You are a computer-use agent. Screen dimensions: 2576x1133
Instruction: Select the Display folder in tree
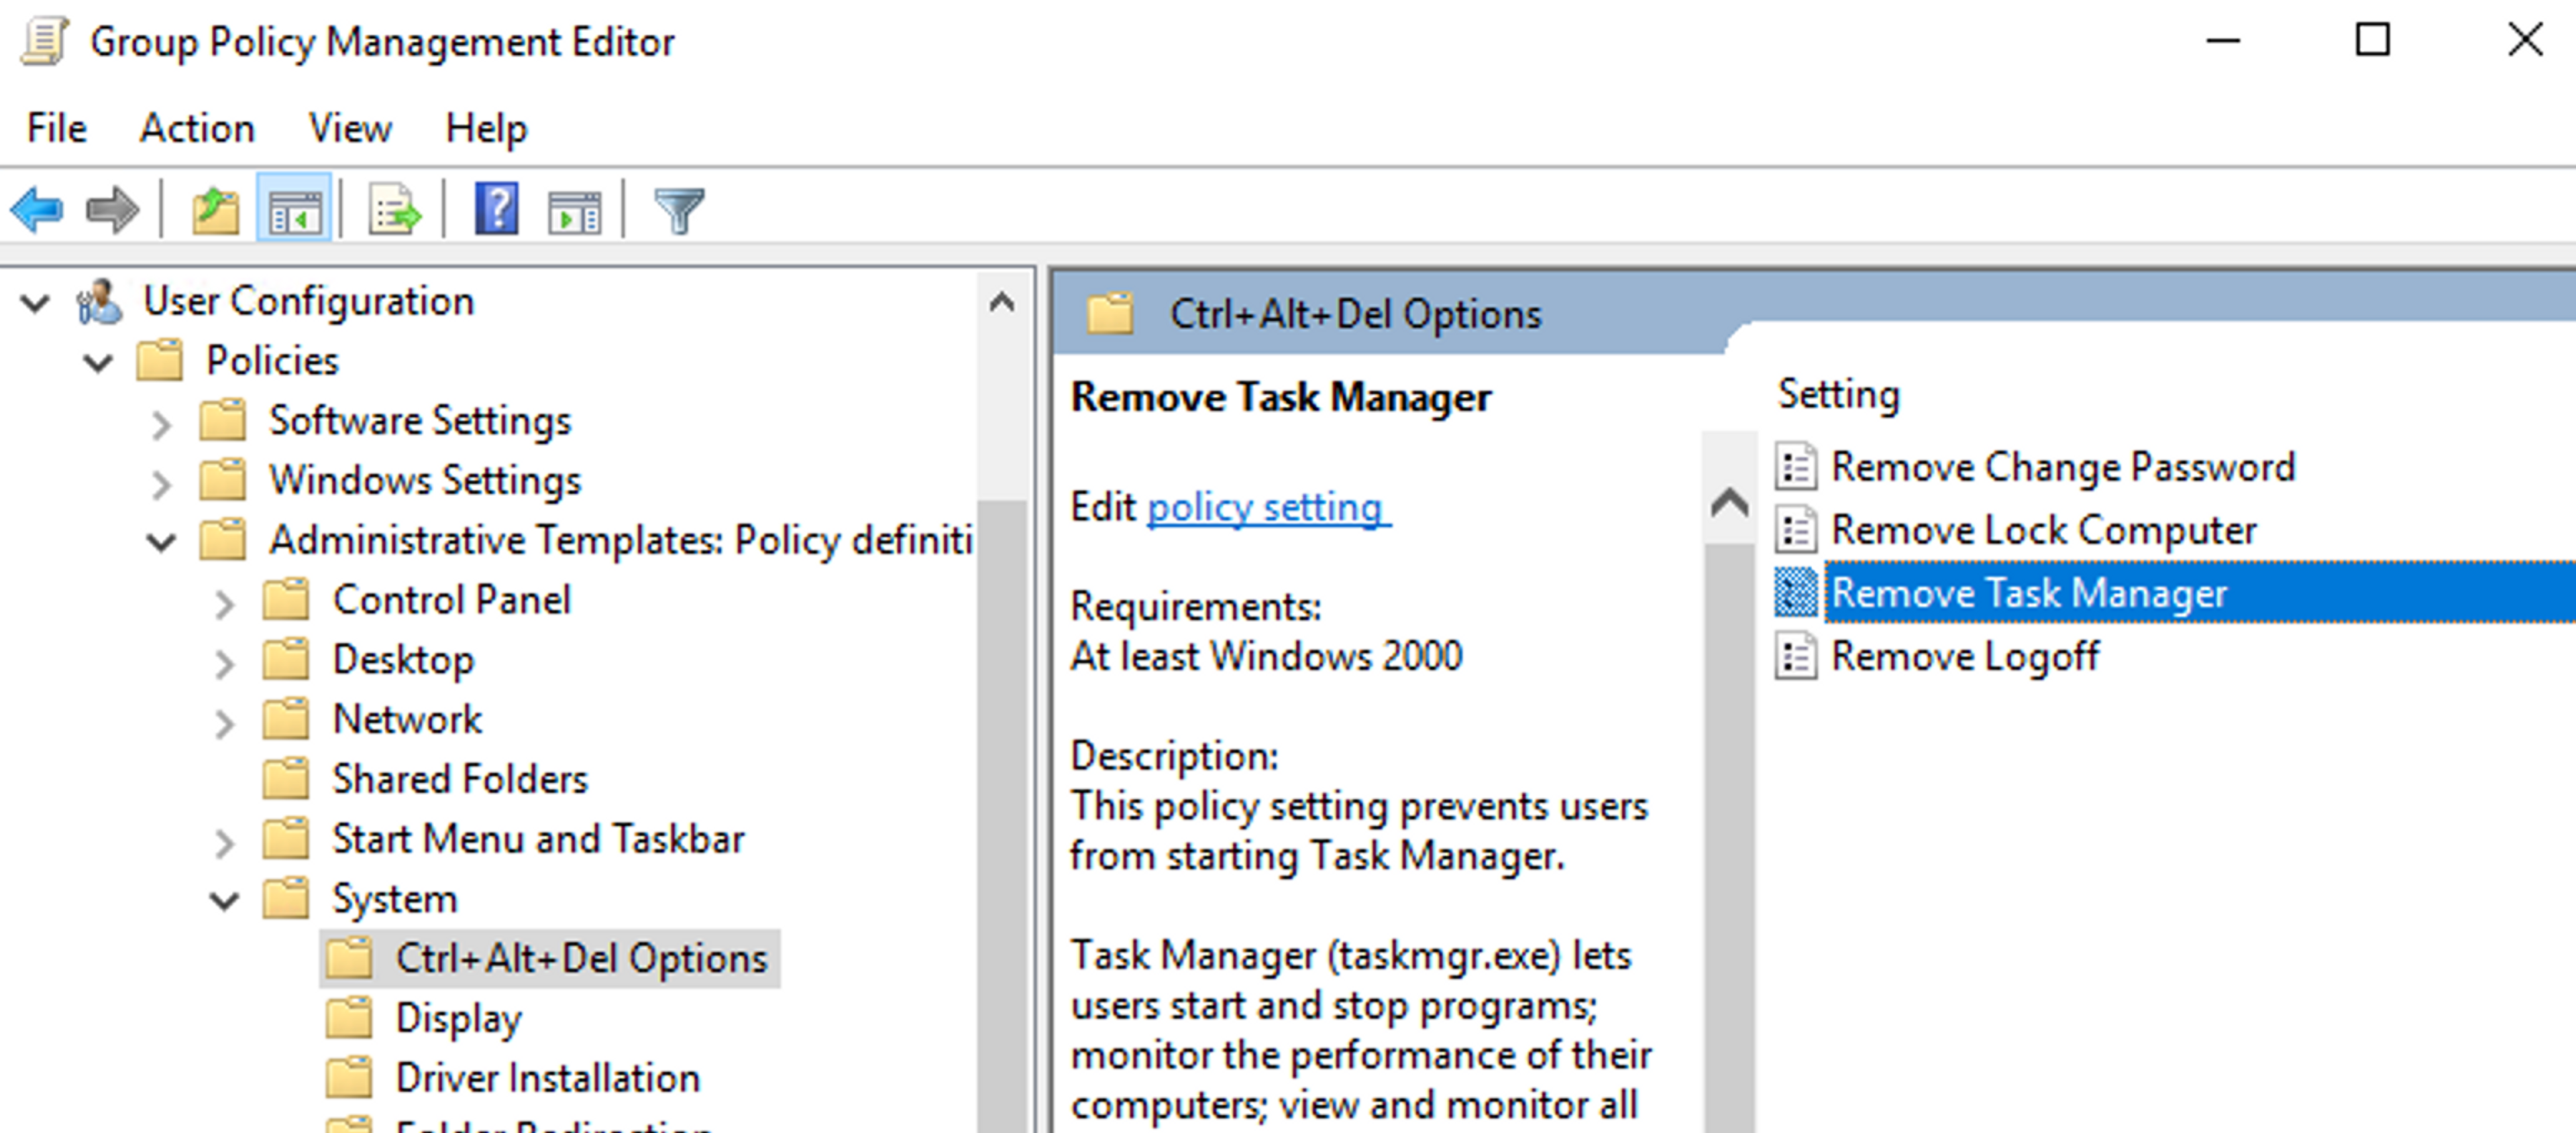coord(458,1018)
